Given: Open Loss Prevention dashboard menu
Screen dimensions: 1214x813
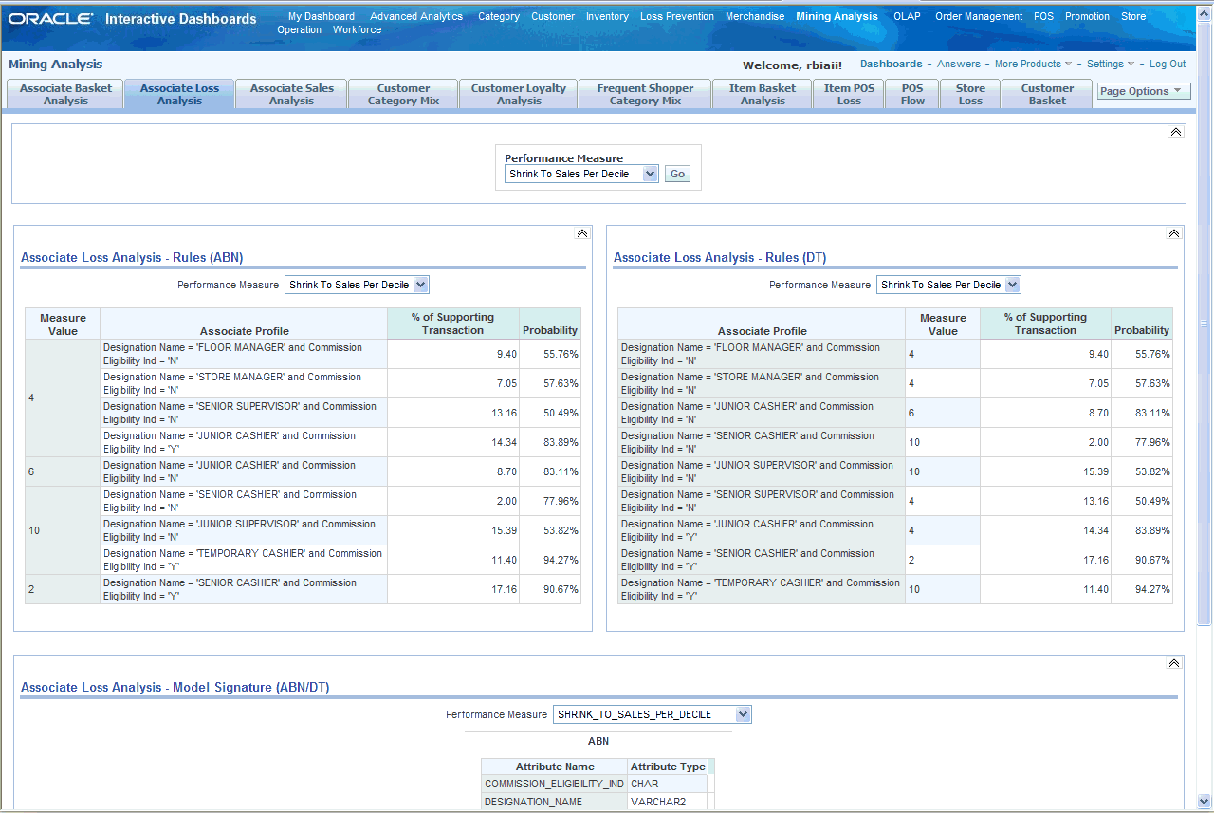Looking at the screenshot, I should tap(677, 16).
